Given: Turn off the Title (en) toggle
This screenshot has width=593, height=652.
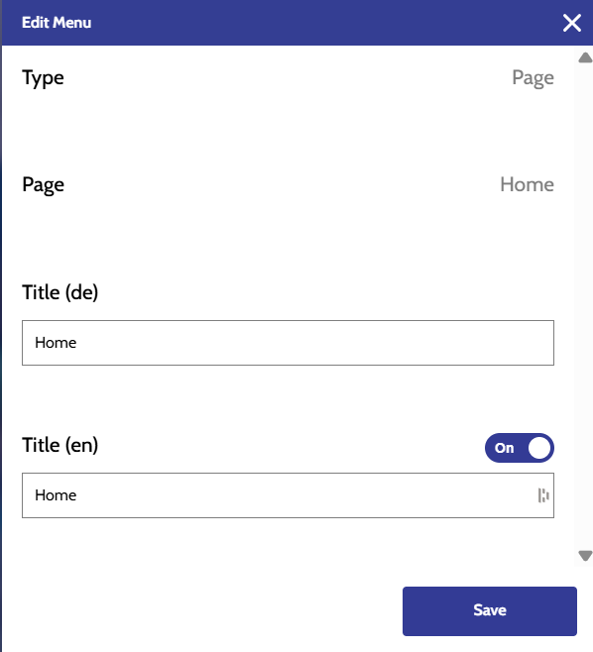Looking at the screenshot, I should pos(520,448).
